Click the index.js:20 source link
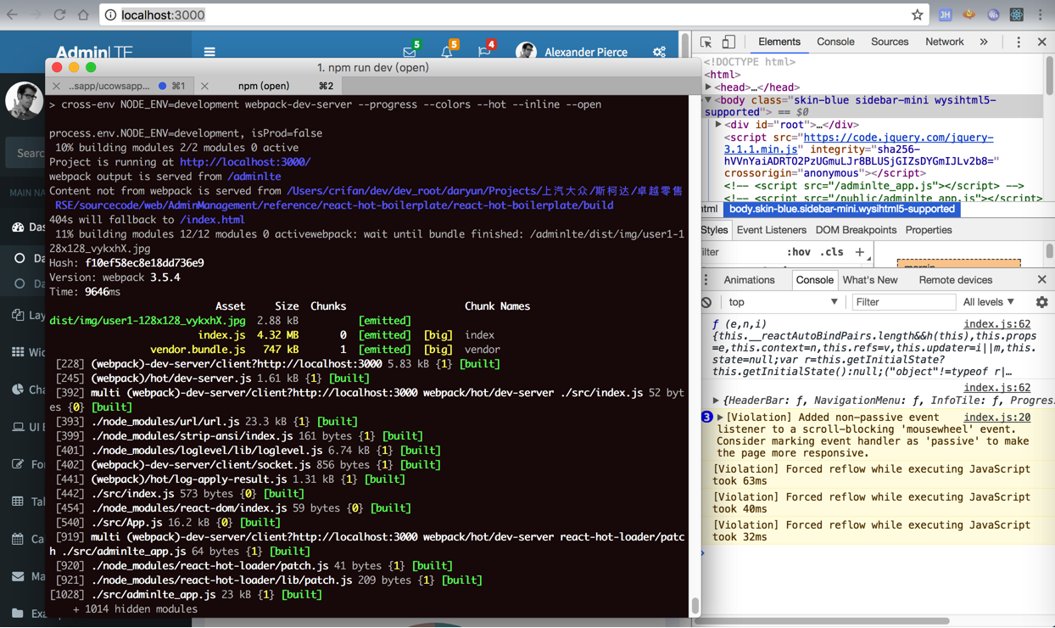Viewport: 1055px width, 628px height. point(996,417)
